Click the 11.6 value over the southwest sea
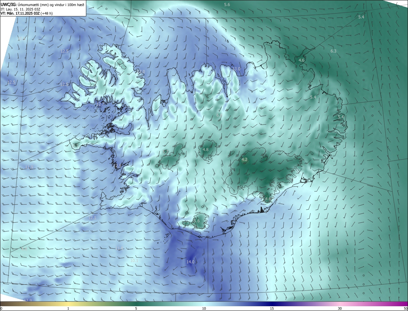The height and width of the screenshot is (311, 408). pyautogui.click(x=119, y=248)
